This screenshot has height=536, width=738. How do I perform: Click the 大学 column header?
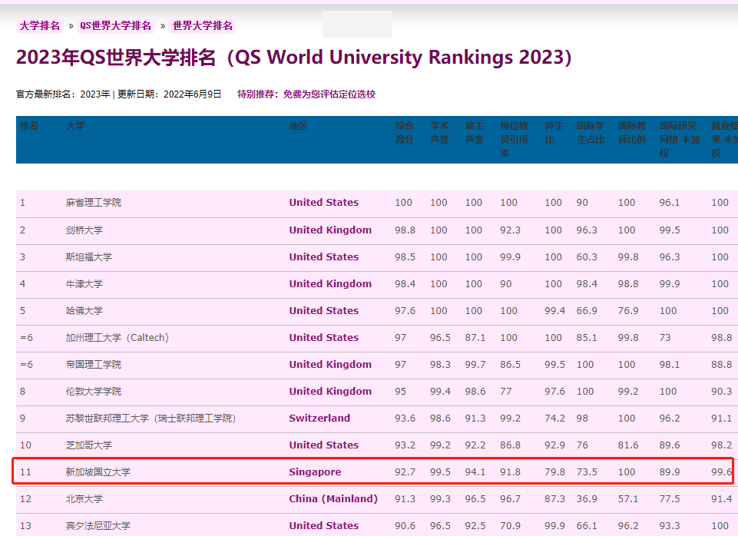coord(75,126)
